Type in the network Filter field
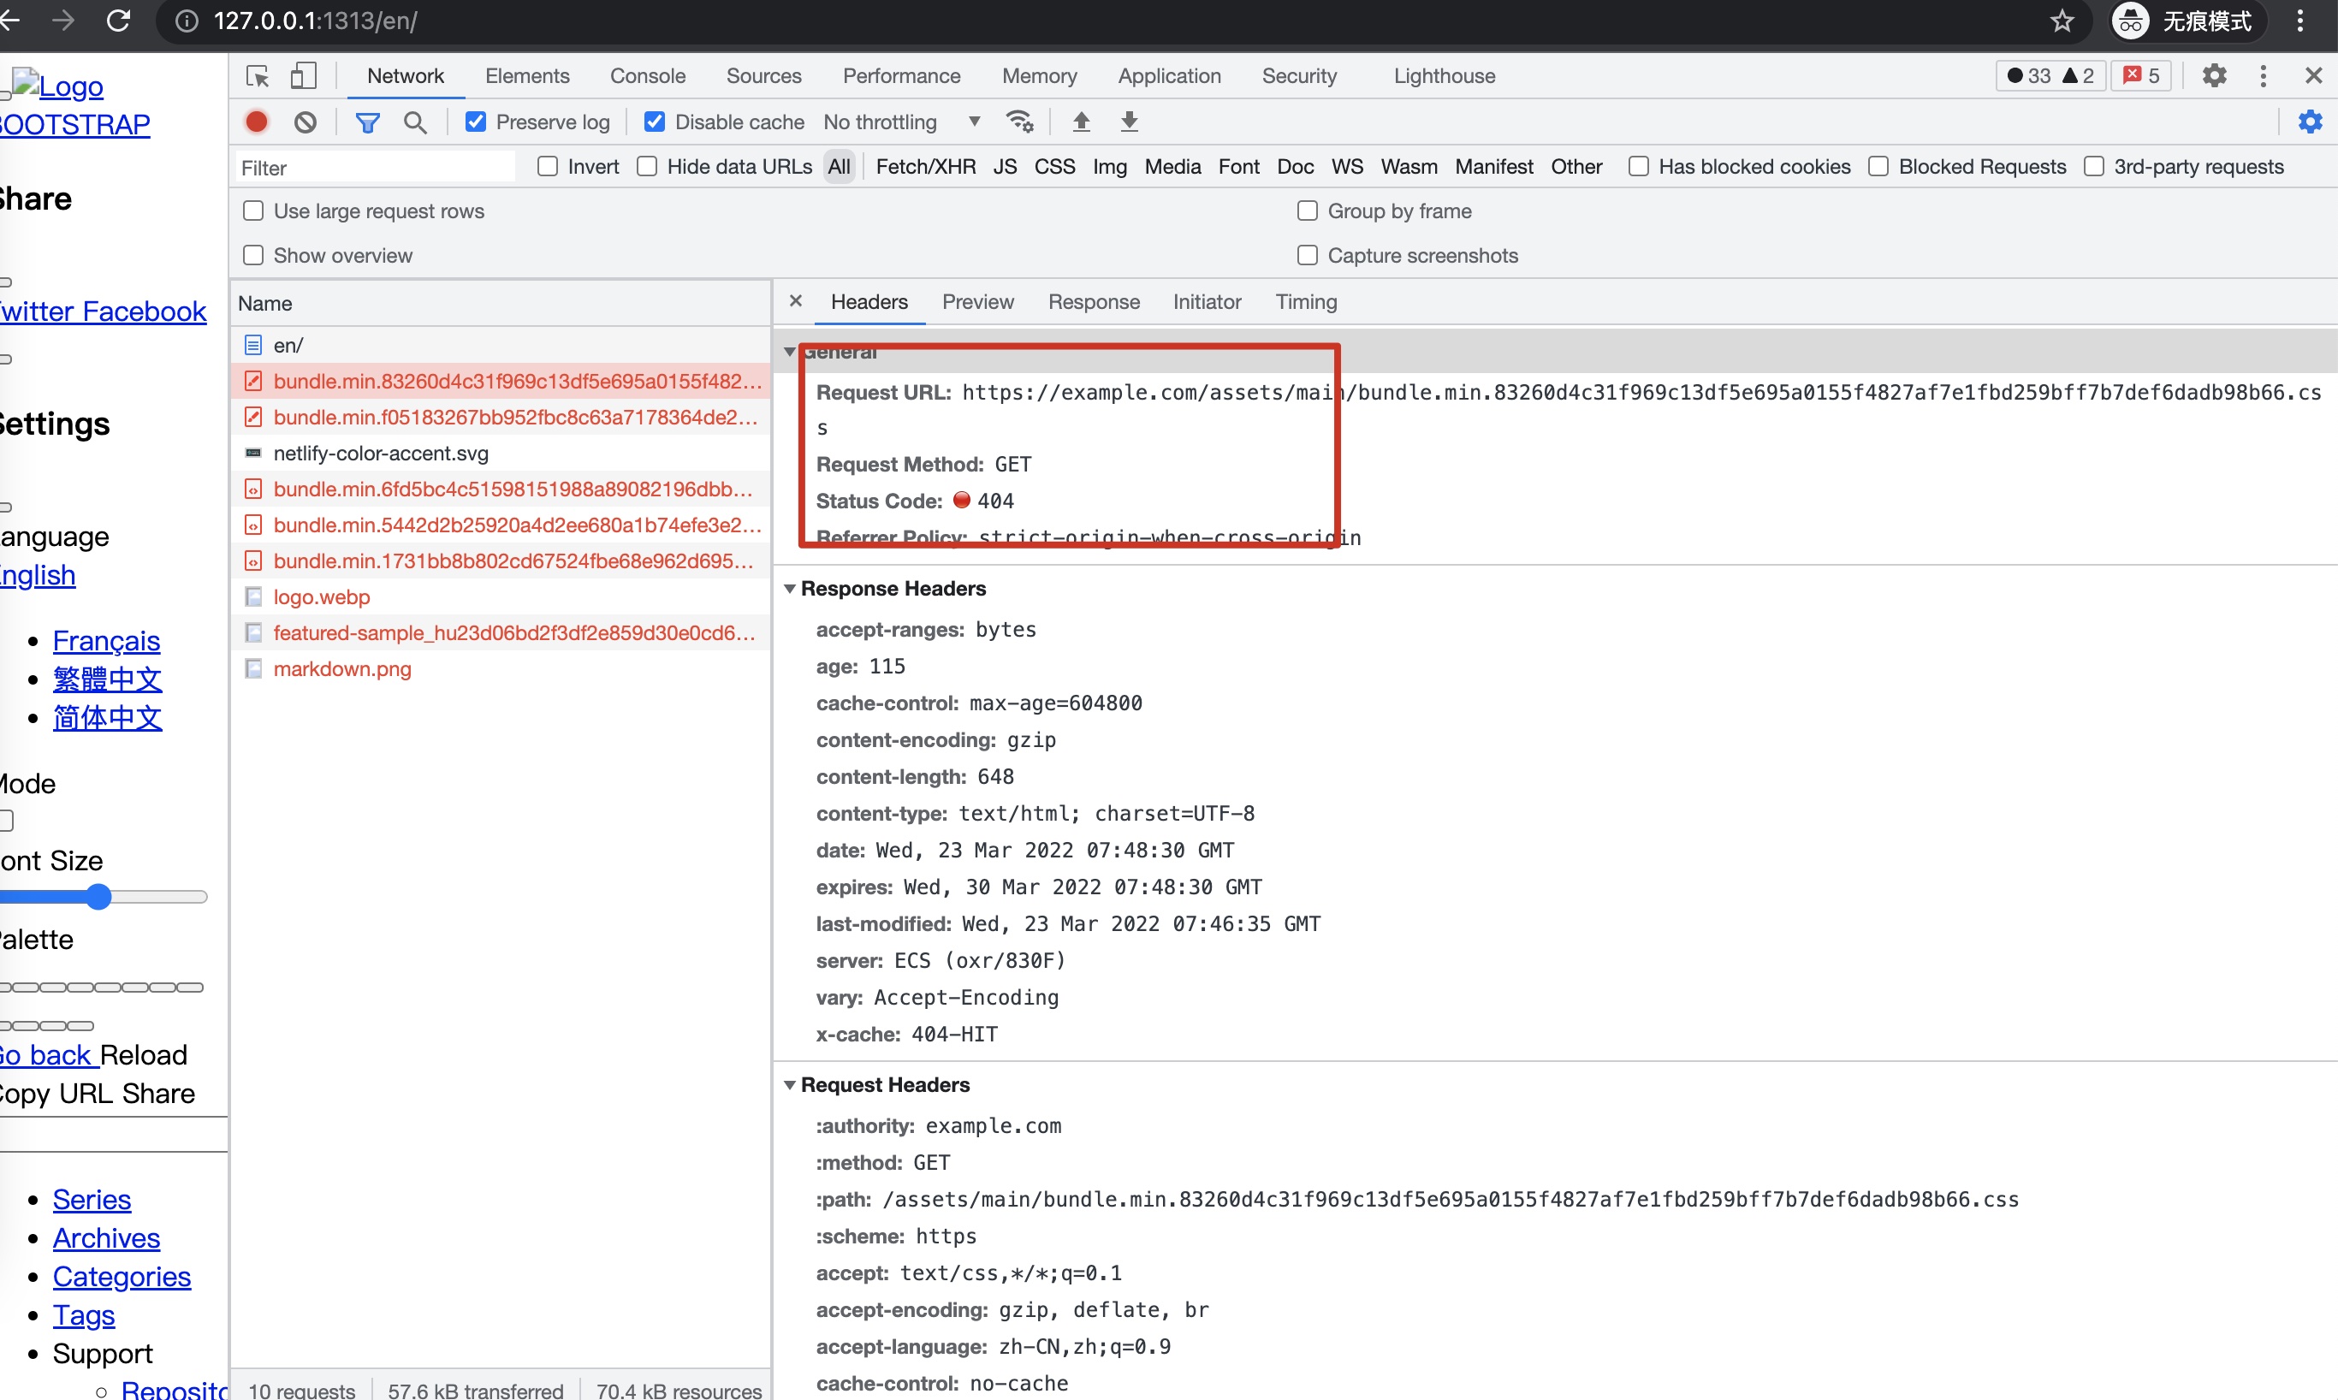Image resolution: width=2338 pixels, height=1400 pixels. point(373,166)
